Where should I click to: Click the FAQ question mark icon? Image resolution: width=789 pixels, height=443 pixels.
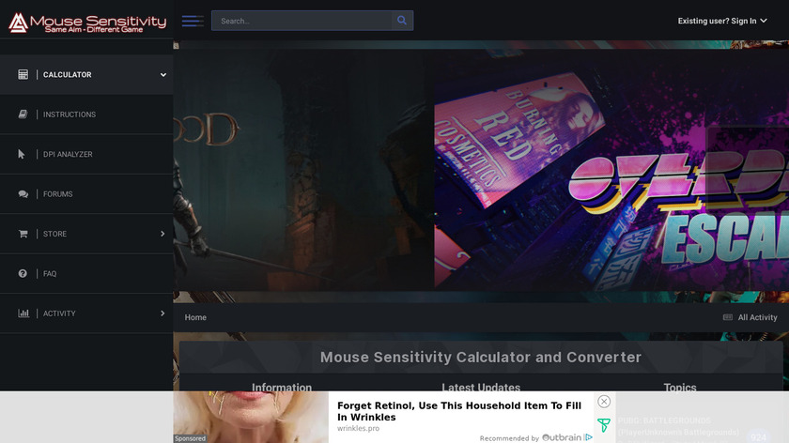[23, 273]
